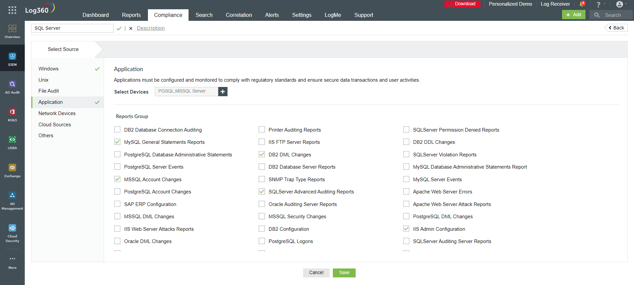Open the Settings tab
The height and width of the screenshot is (285, 634).
[x=301, y=15]
